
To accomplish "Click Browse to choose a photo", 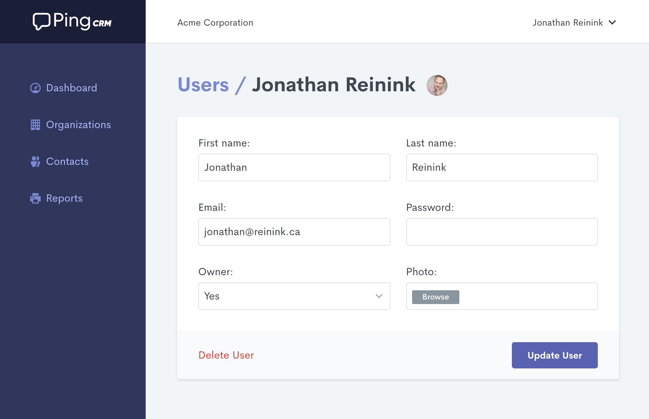I will pos(435,297).
